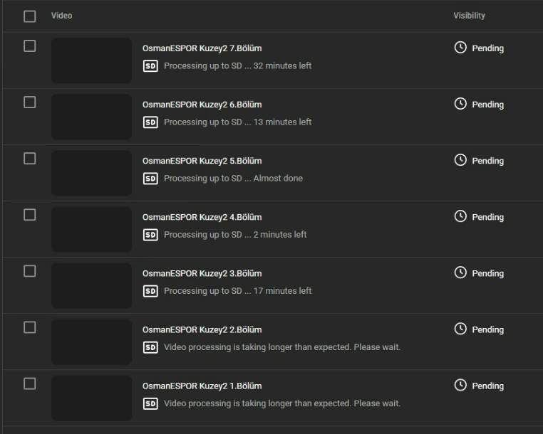Click the SD icon for 1.Bölüm
The width and height of the screenshot is (543, 434).
pyautogui.click(x=150, y=403)
